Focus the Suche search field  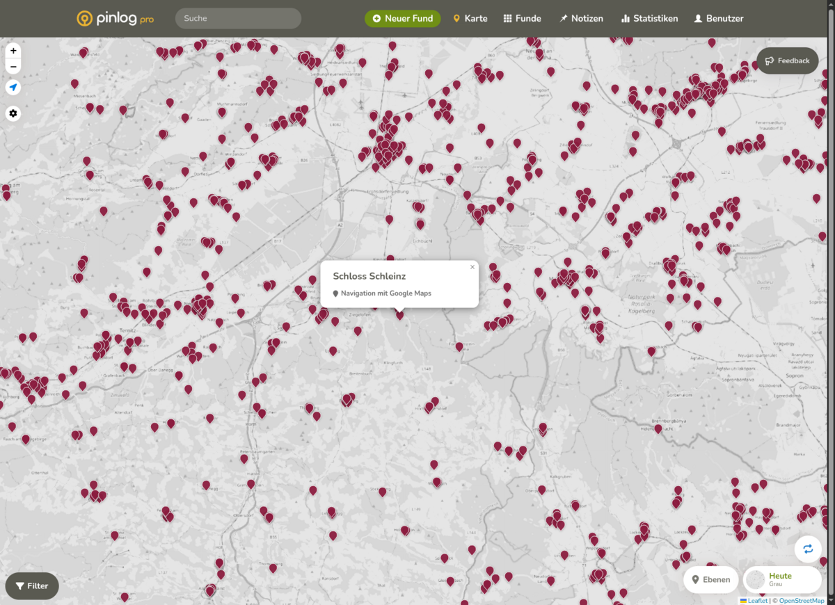238,18
